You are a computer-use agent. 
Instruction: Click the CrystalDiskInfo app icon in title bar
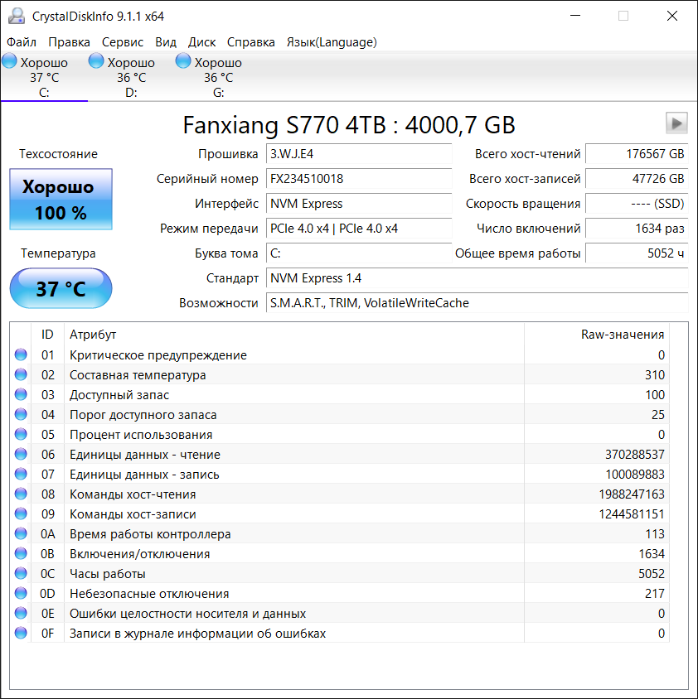point(17,16)
